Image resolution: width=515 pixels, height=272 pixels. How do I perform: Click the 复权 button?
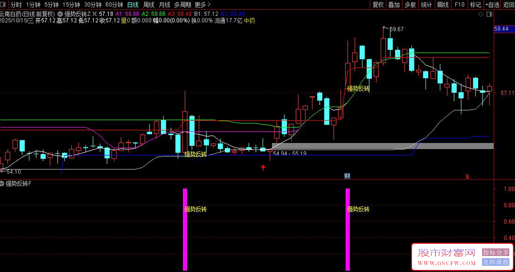377,5
